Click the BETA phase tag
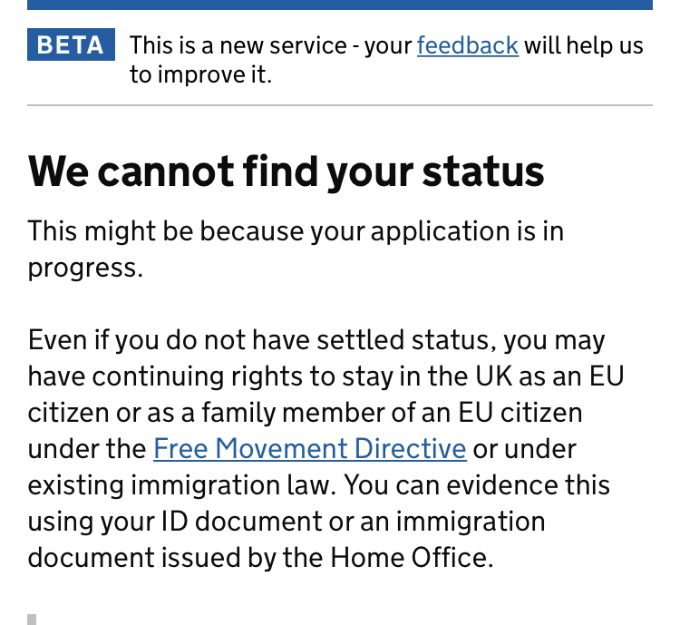 [72, 45]
